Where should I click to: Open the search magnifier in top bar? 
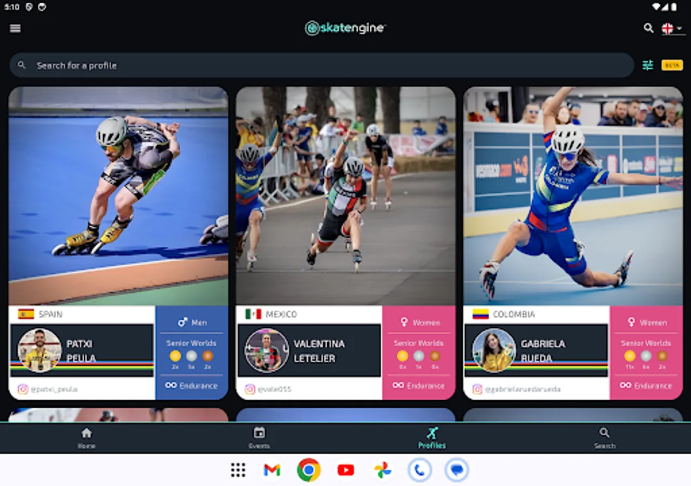(648, 28)
